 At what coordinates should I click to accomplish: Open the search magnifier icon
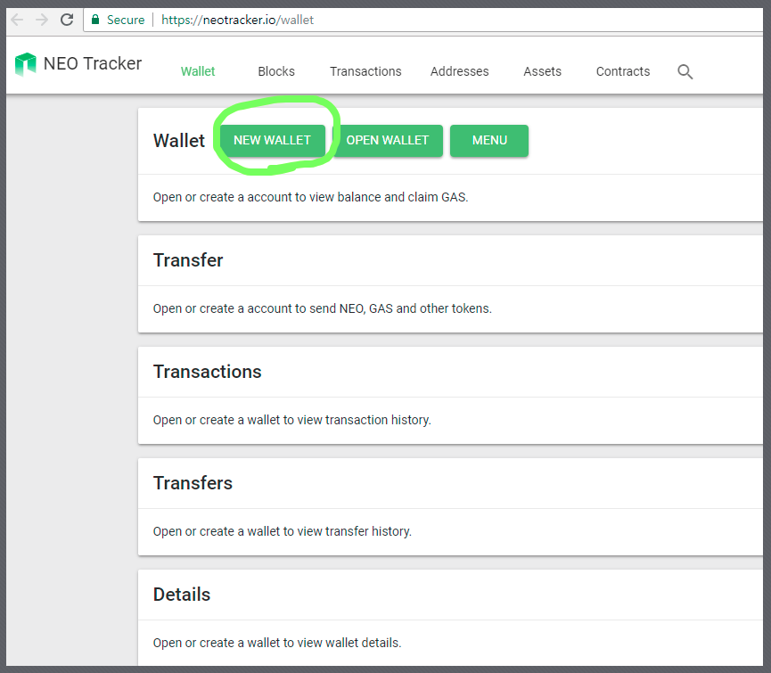(x=685, y=72)
